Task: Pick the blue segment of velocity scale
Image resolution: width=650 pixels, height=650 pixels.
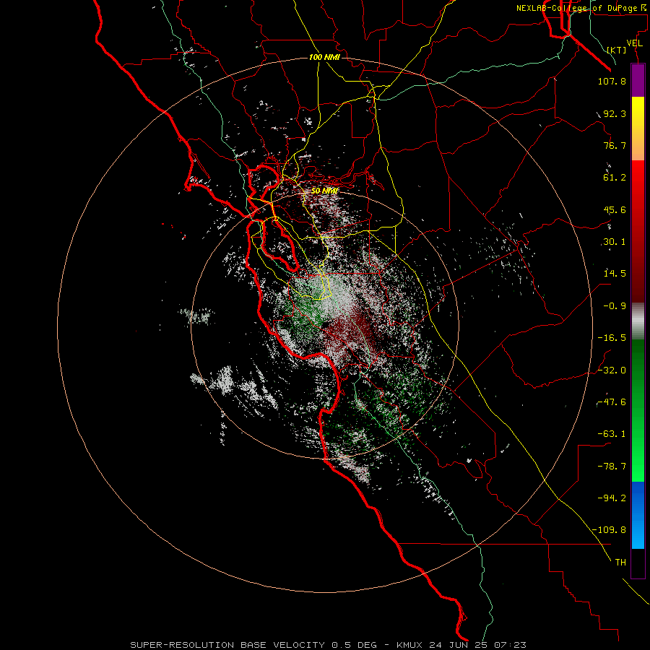Action: point(638,515)
